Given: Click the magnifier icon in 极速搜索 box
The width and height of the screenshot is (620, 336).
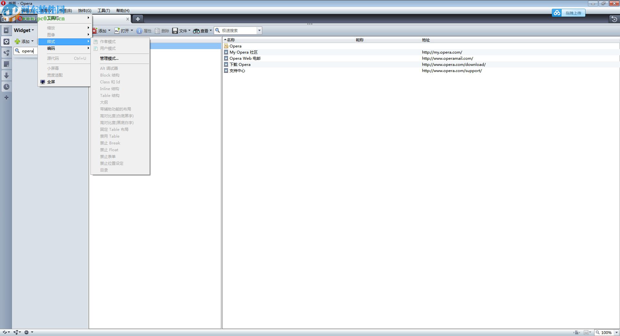Looking at the screenshot, I should pos(218,30).
